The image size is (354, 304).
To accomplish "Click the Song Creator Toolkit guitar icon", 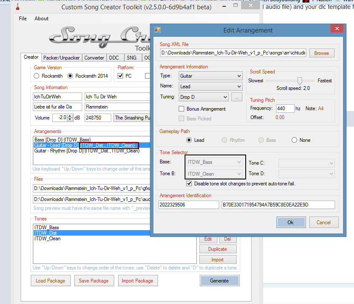I will pyautogui.click(x=18, y=7).
